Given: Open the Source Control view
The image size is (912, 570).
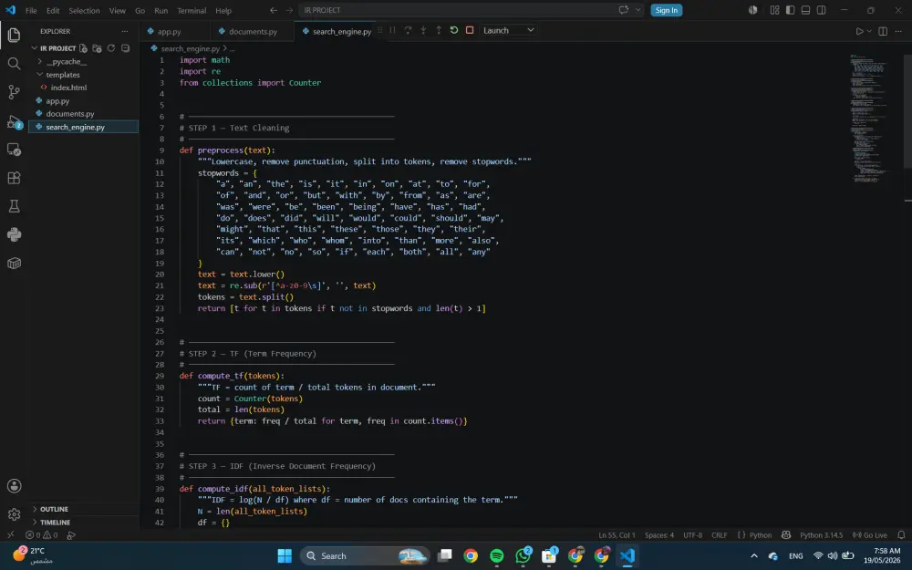Looking at the screenshot, I should (14, 92).
